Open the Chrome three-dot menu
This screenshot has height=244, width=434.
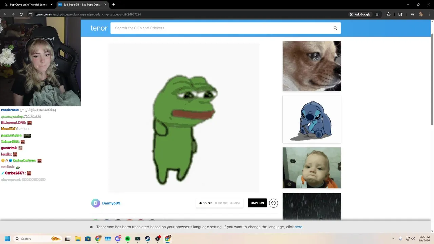pyautogui.click(x=429, y=14)
